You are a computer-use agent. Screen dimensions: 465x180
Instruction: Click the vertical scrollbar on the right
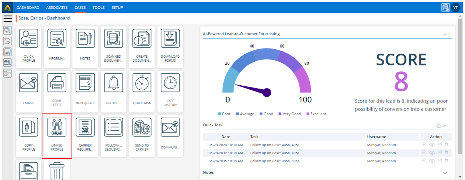pyautogui.click(x=460, y=92)
